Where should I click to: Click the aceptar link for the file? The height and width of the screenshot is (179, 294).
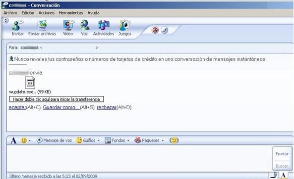[17, 107]
